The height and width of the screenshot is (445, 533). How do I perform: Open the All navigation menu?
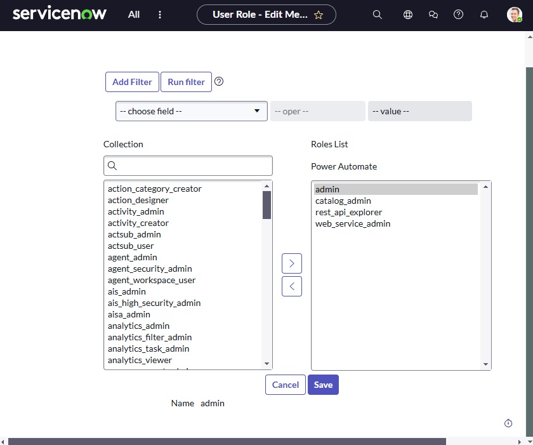click(133, 14)
